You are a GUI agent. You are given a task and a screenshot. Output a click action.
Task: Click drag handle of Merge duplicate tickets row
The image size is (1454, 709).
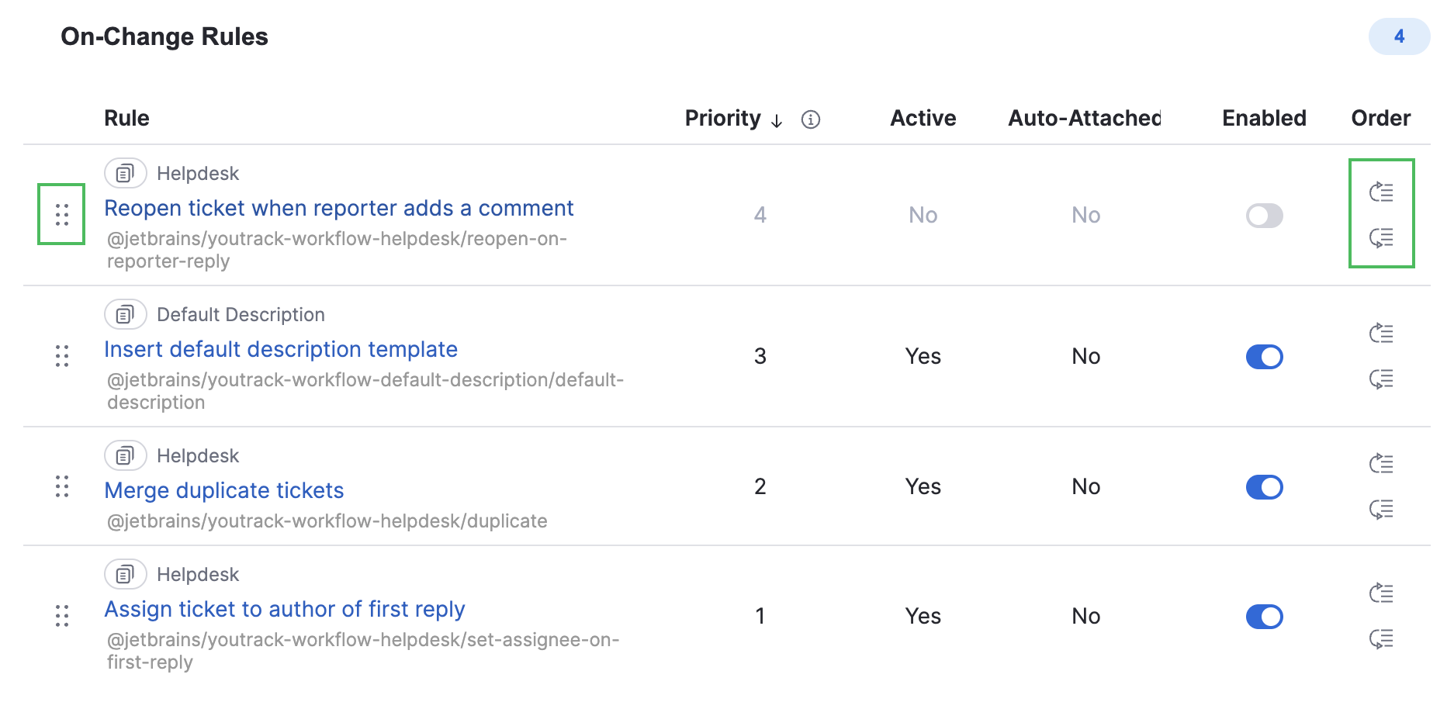coord(62,486)
